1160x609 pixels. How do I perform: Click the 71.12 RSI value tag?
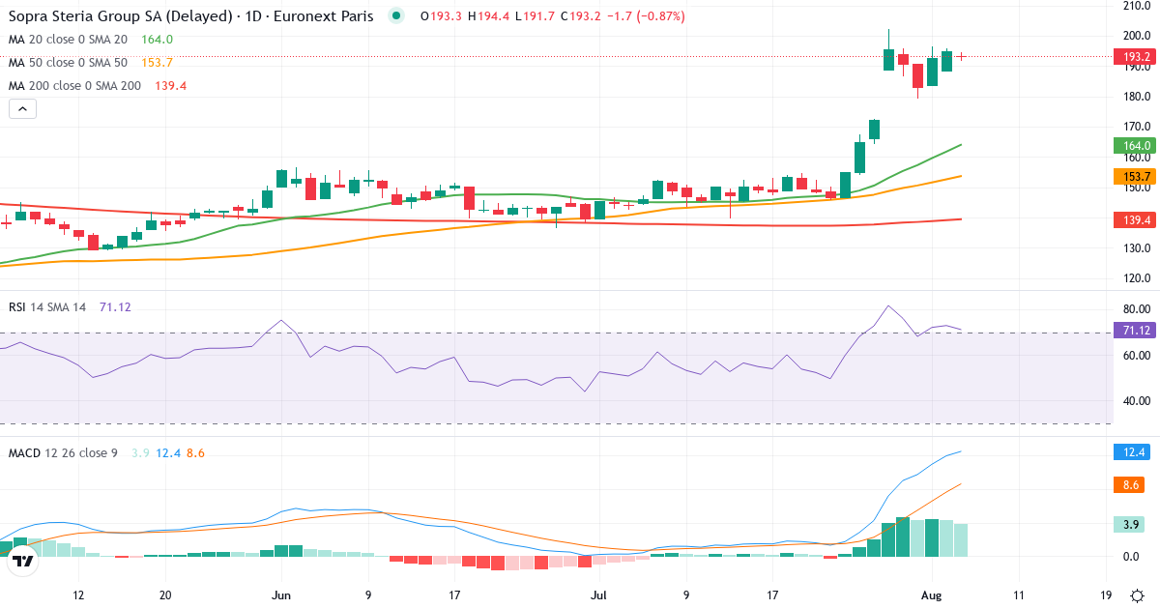click(1135, 331)
